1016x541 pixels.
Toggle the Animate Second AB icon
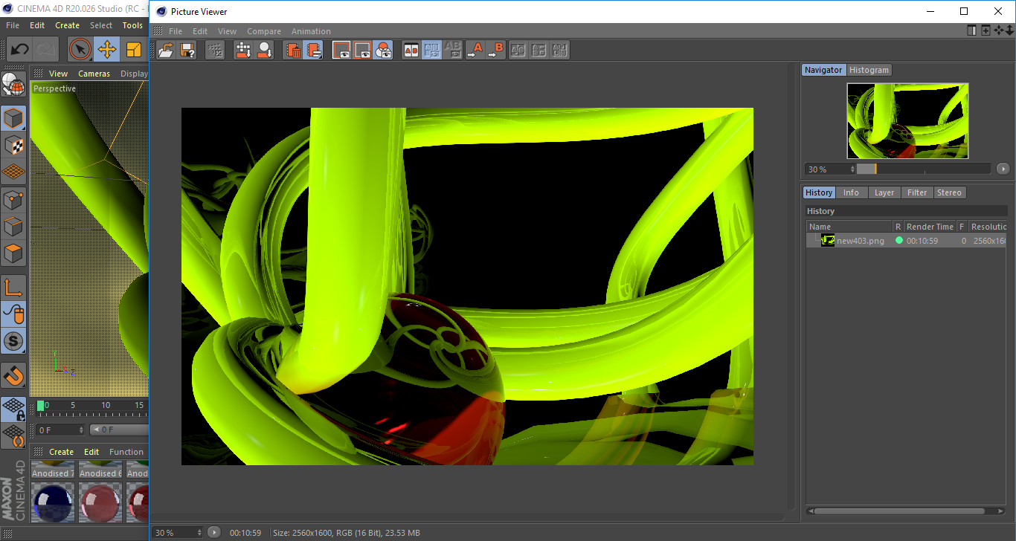(431, 50)
